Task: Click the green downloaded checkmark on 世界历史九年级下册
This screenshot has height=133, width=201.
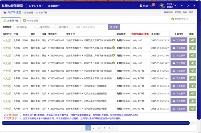Action: (113, 40)
